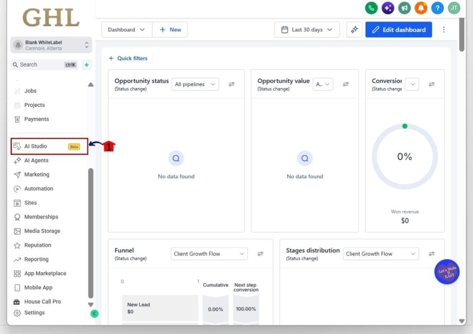Open House Call Pro menu item

42,301
